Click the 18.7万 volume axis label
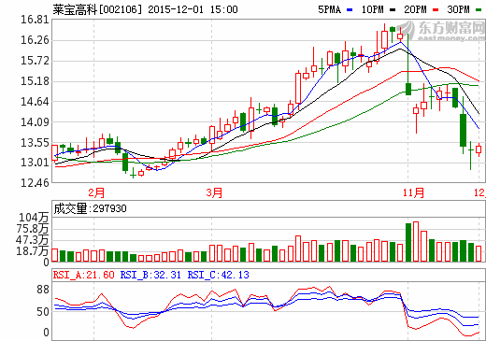Screen dimensions: 486x341 click(x=33, y=251)
